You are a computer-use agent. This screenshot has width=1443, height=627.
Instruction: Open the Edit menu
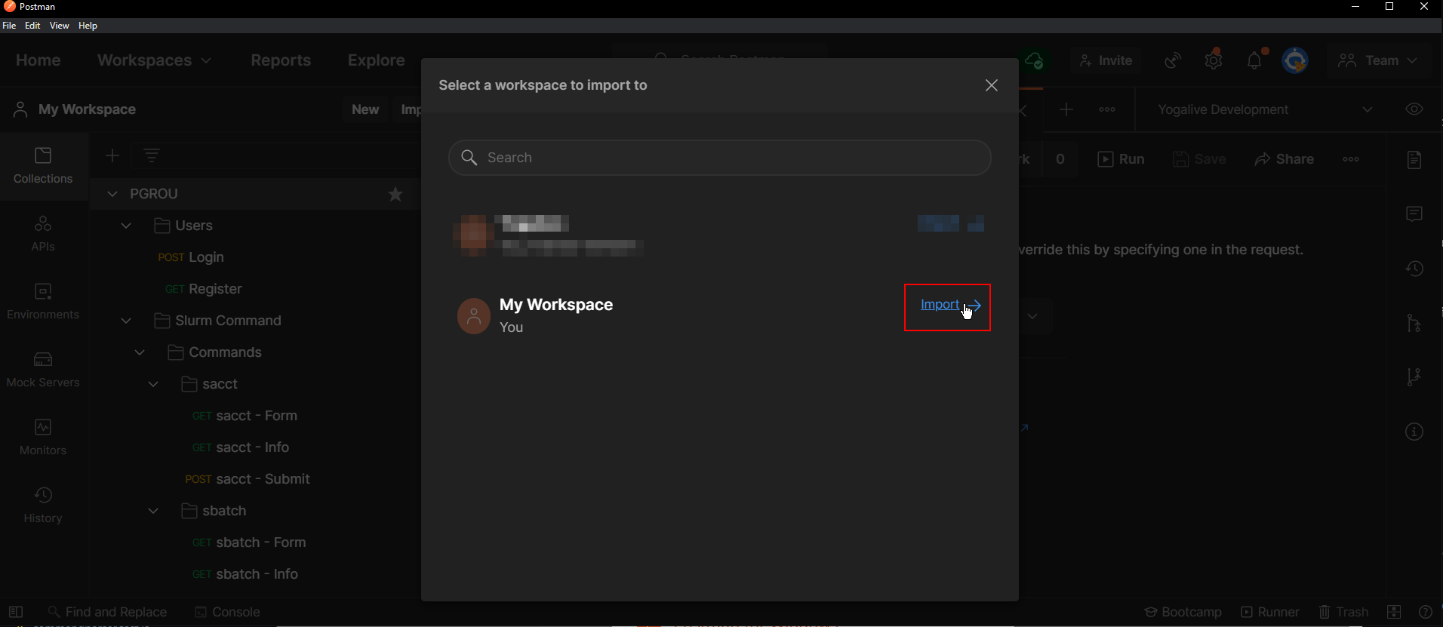pyautogui.click(x=32, y=26)
